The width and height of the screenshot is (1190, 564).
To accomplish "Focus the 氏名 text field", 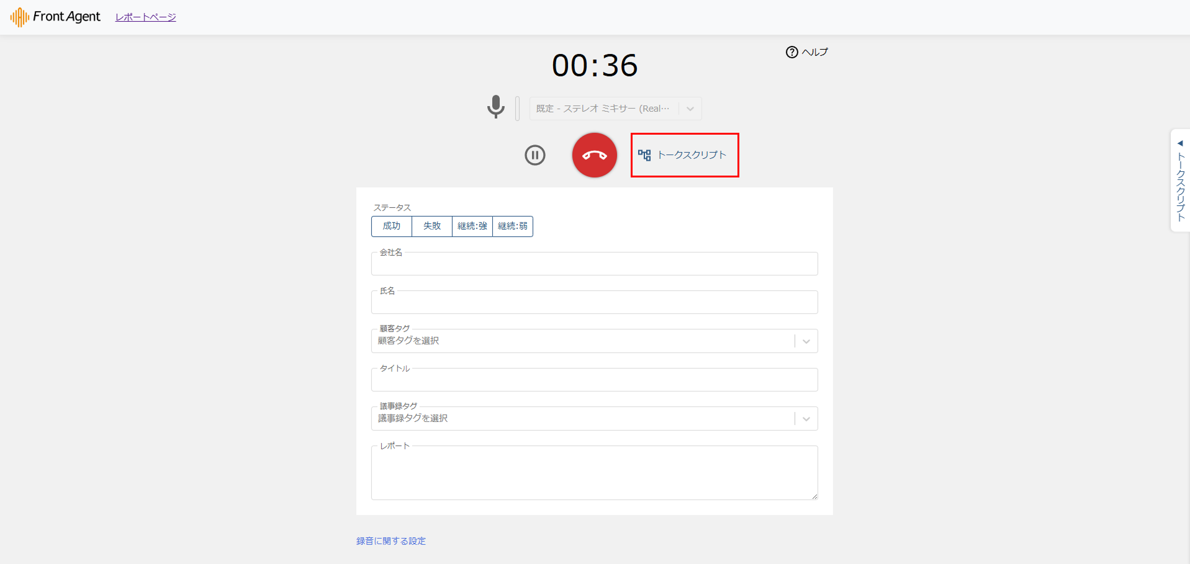I will (594, 303).
